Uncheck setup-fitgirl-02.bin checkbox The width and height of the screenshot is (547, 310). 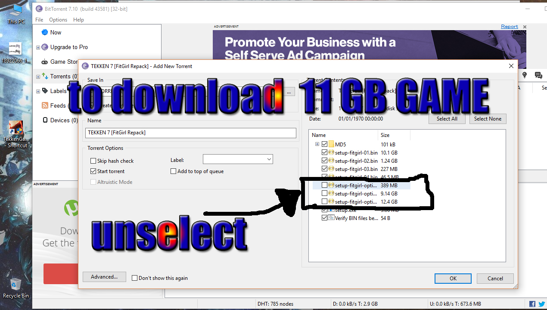coord(324,161)
